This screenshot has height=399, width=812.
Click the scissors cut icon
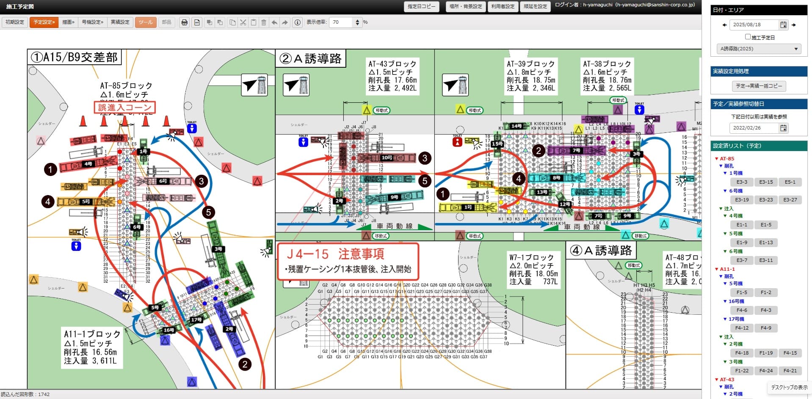coord(243,22)
